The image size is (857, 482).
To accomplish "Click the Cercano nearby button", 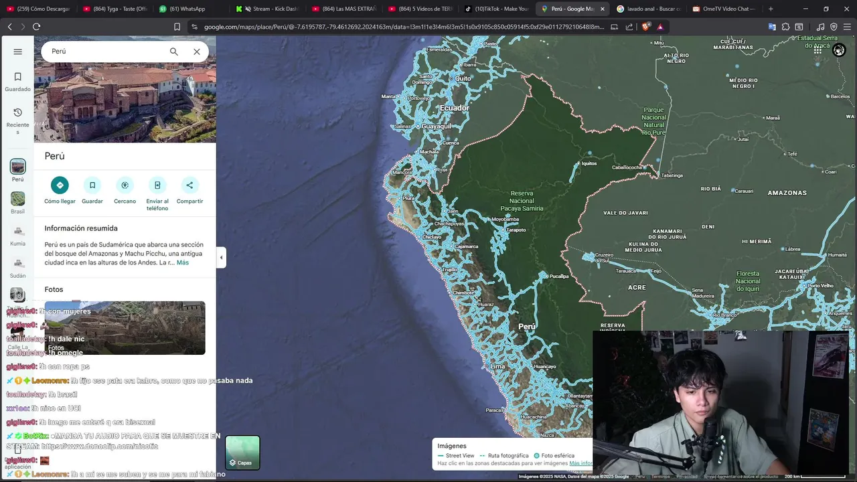I will tap(125, 190).
